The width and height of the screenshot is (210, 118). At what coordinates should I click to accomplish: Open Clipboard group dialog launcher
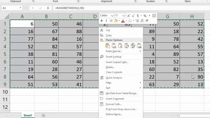click(x=33, y=1)
